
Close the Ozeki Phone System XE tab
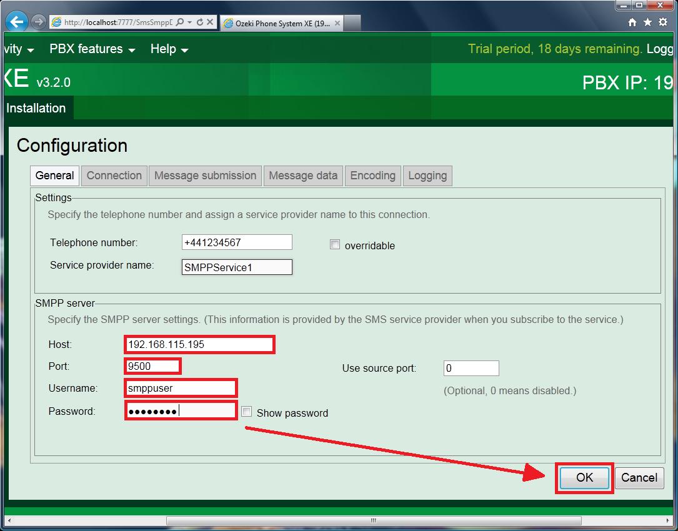click(x=337, y=24)
